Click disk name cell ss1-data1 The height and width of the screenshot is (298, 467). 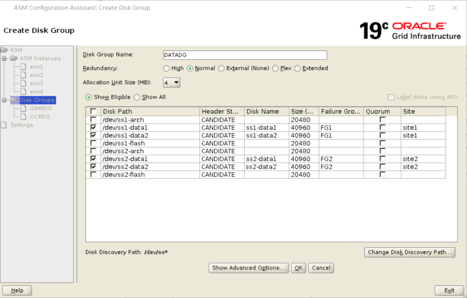pyautogui.click(x=266, y=128)
